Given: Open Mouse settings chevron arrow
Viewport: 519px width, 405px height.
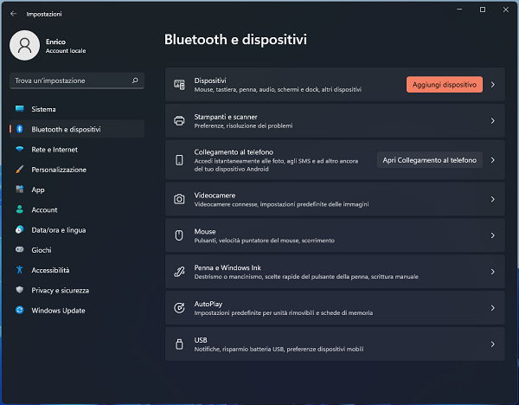Looking at the screenshot, I should click(x=492, y=235).
